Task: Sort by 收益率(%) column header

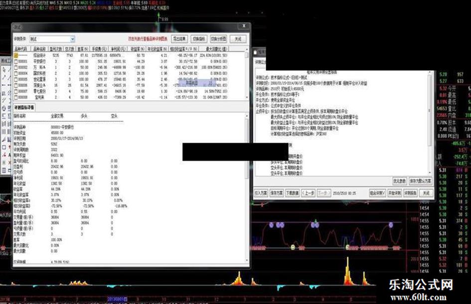Action: [x=137, y=49]
